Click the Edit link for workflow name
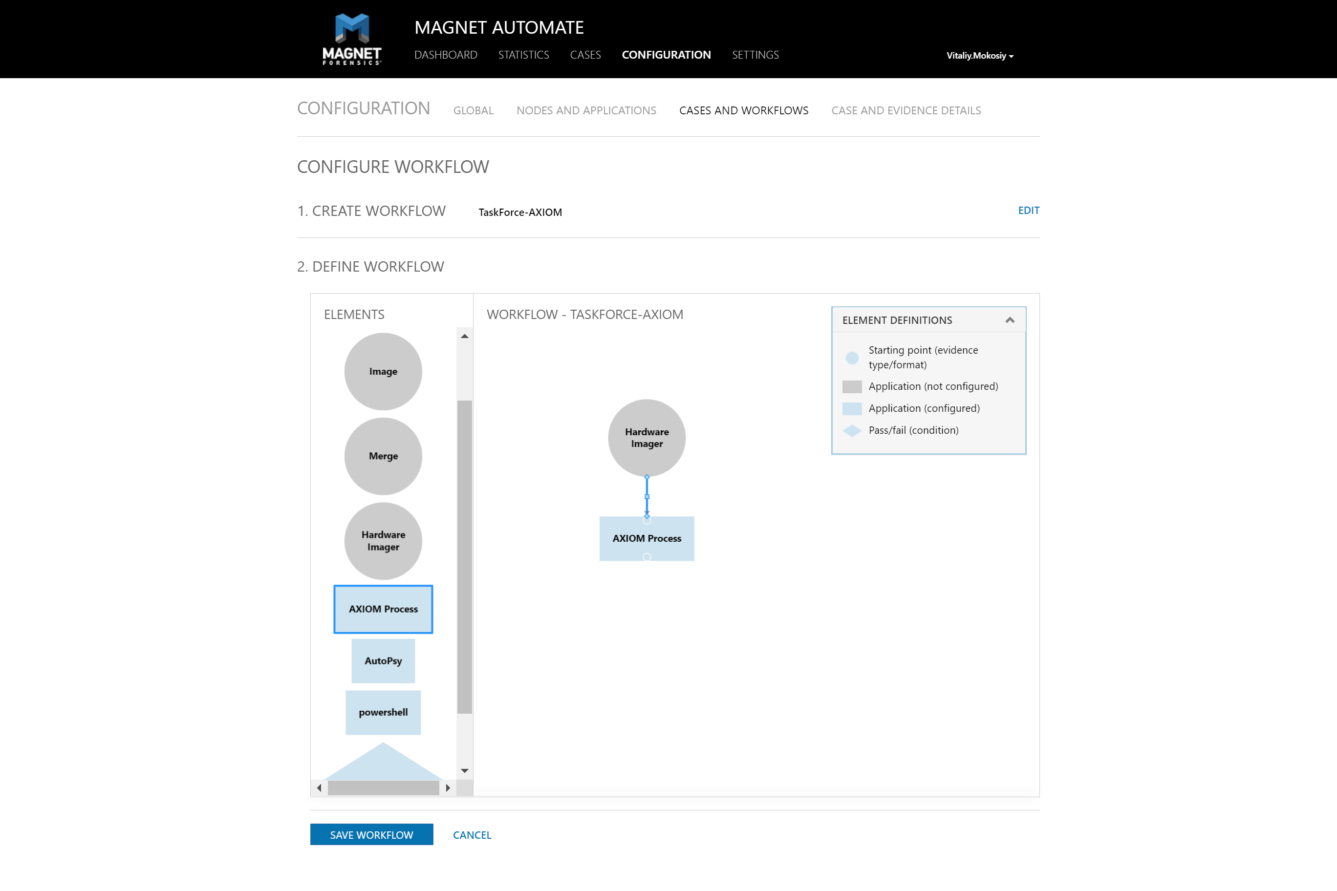Viewport: 1337px width, 891px height. [x=1029, y=211]
